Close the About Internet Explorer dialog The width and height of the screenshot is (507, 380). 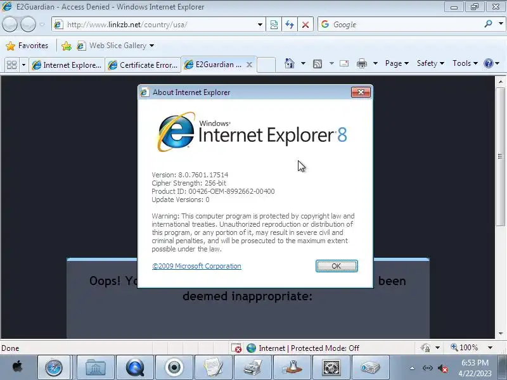point(361,92)
